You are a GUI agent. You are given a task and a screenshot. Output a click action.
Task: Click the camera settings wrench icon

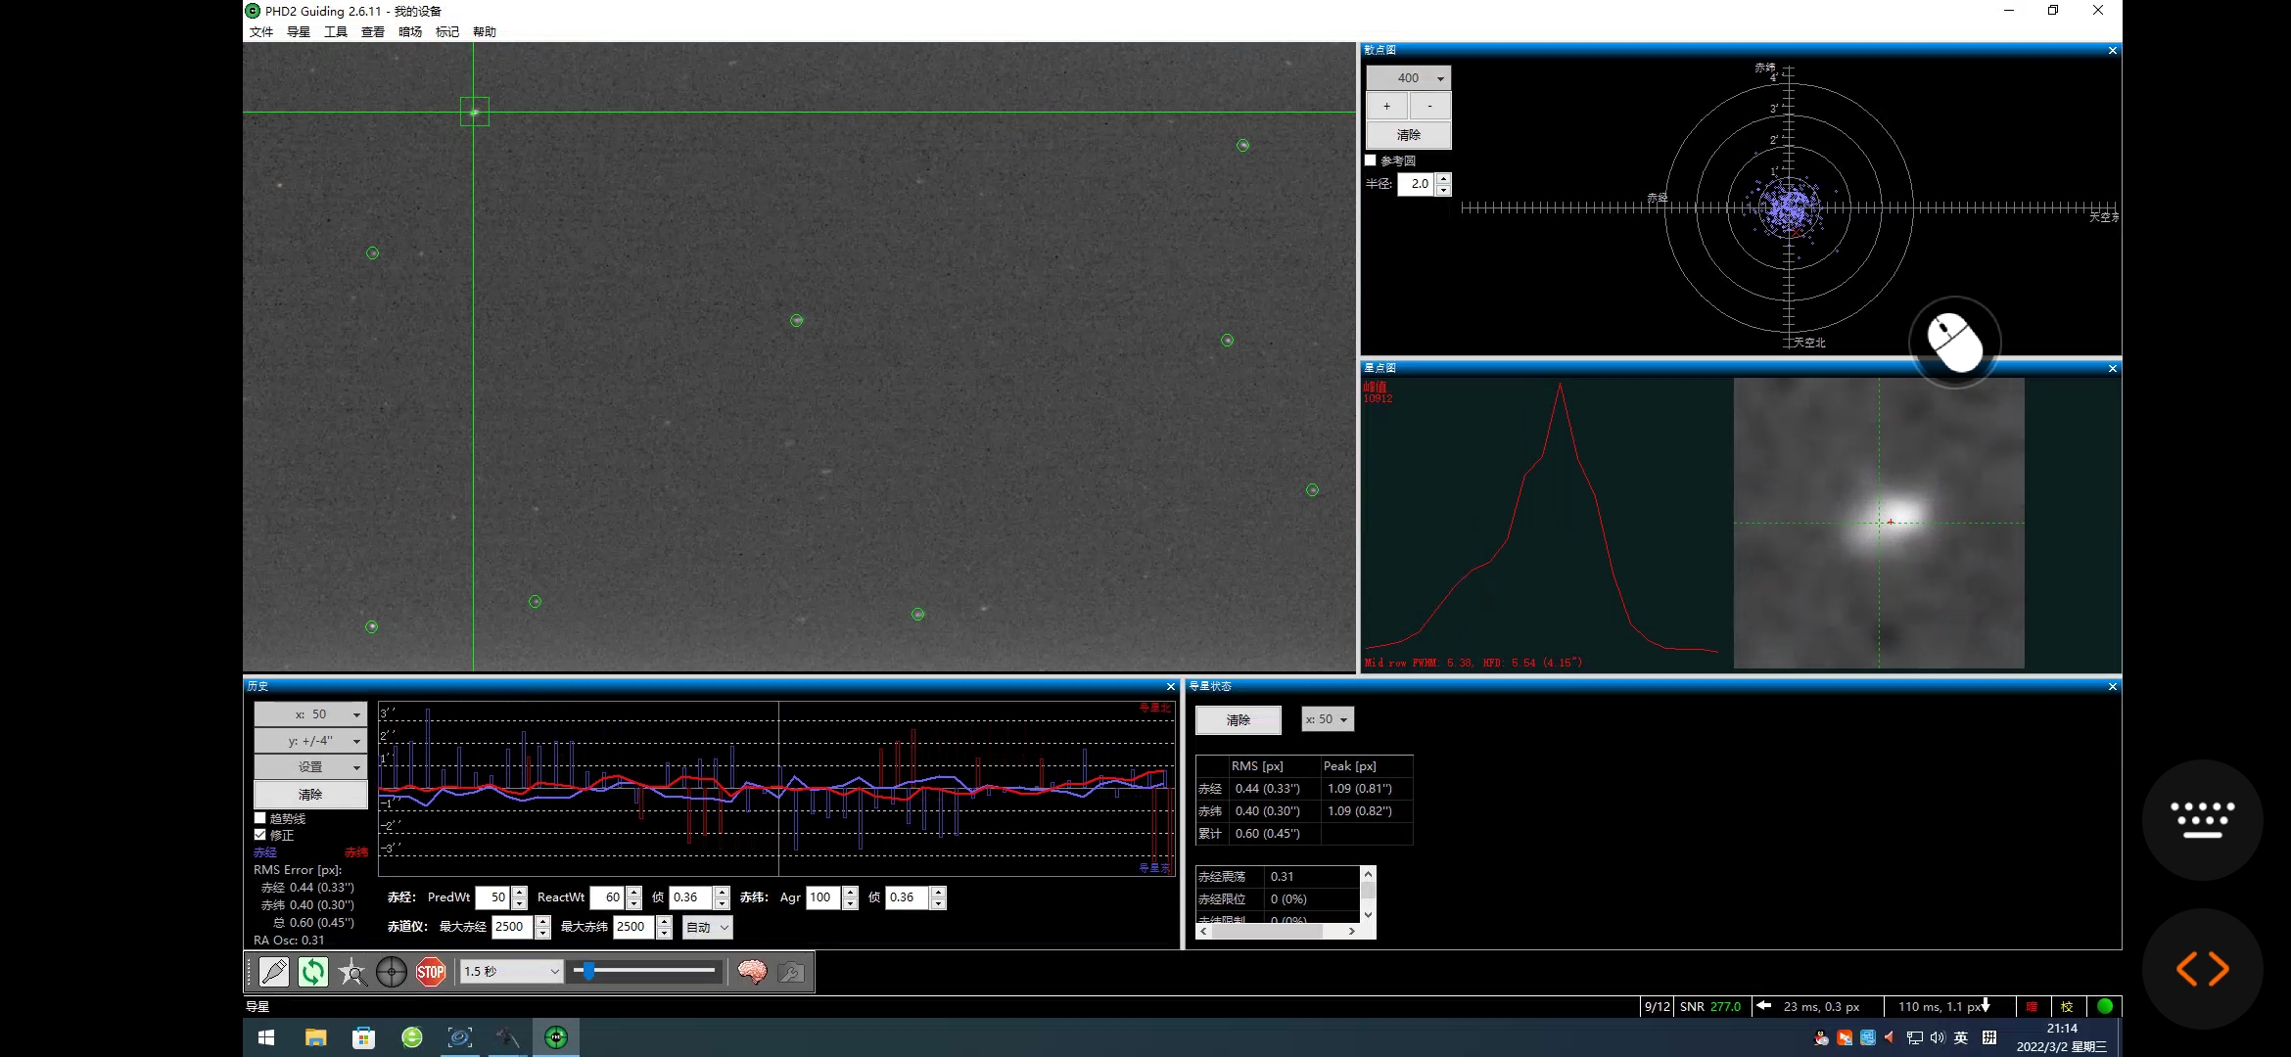[791, 972]
